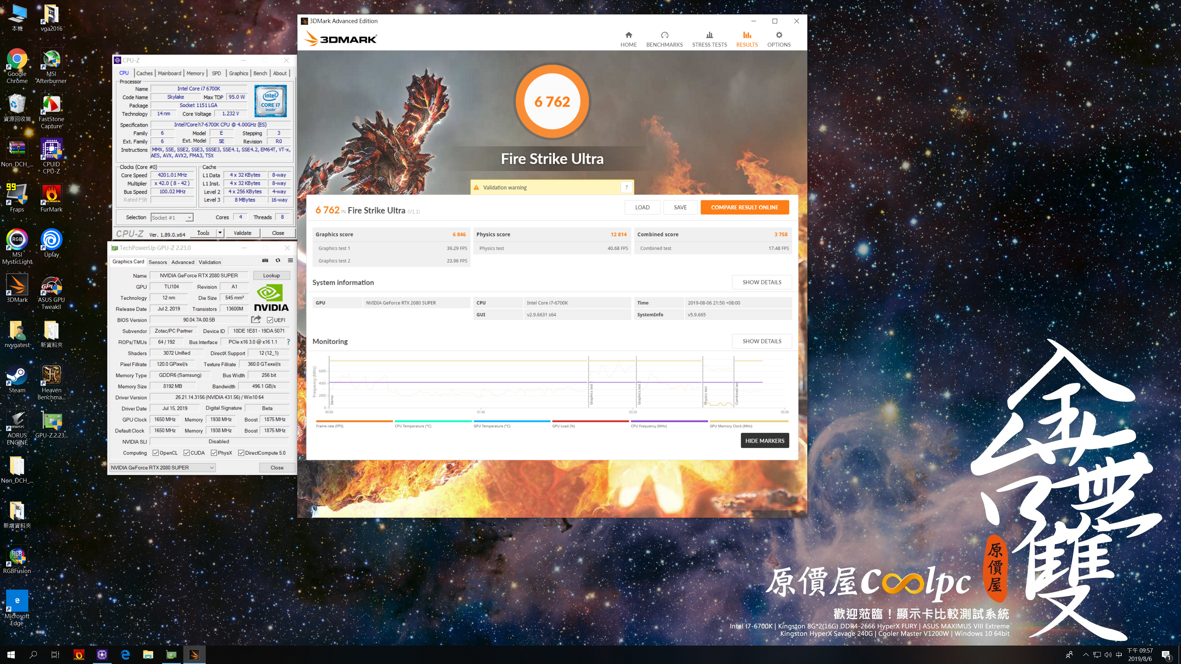The image size is (1181, 664).
Task: Switch to the Caches tab in CPU-Z
Action: point(145,73)
